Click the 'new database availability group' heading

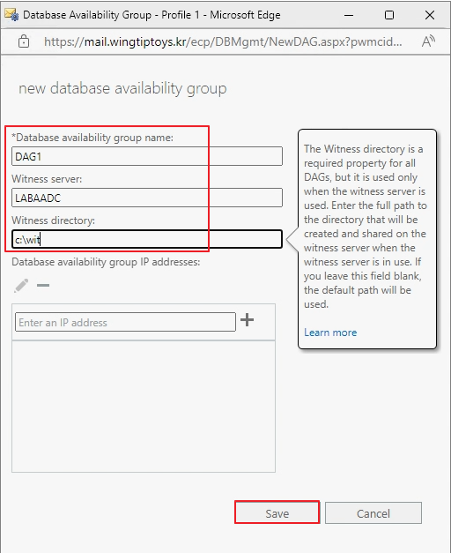pos(122,88)
